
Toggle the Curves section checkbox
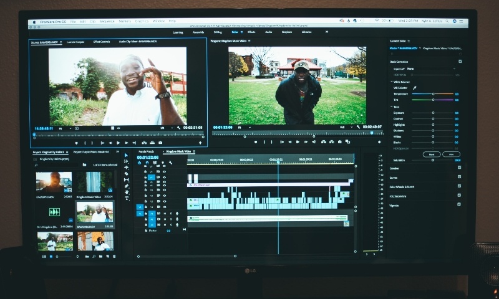[459, 177]
